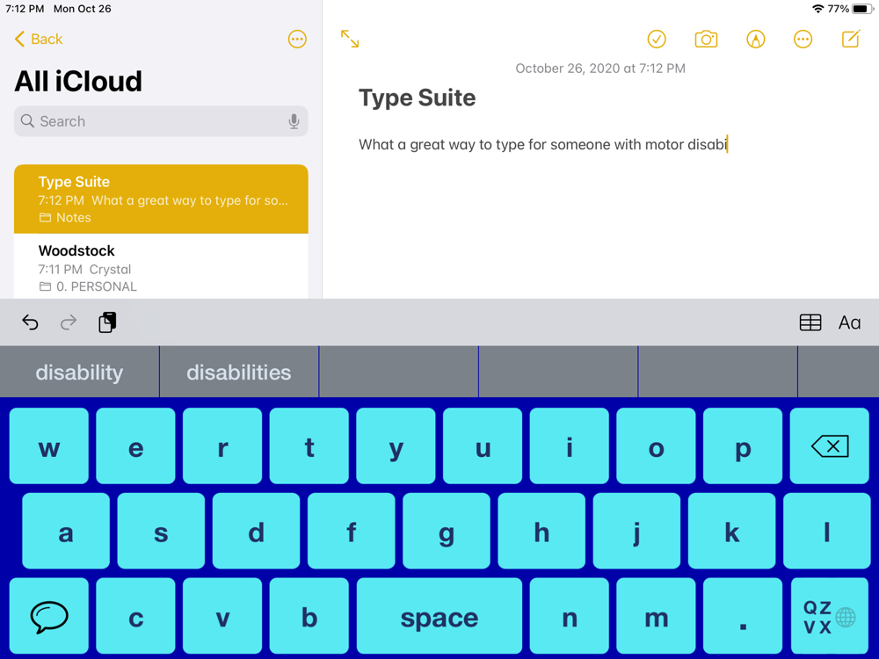This screenshot has width=879, height=659.
Task: Paste from the clipboard
Action: click(x=107, y=322)
